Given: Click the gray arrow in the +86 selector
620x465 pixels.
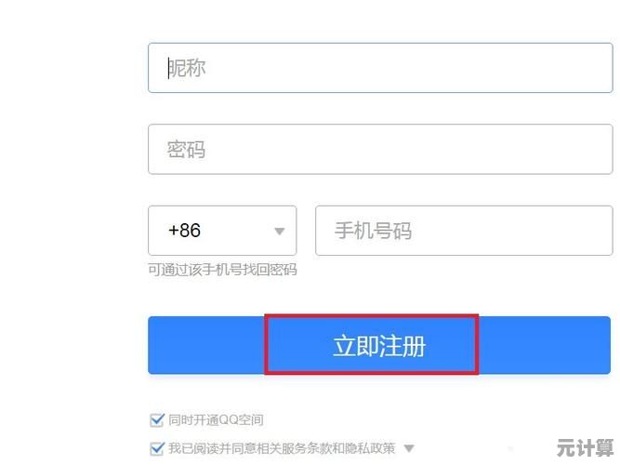Looking at the screenshot, I should pos(280,232).
